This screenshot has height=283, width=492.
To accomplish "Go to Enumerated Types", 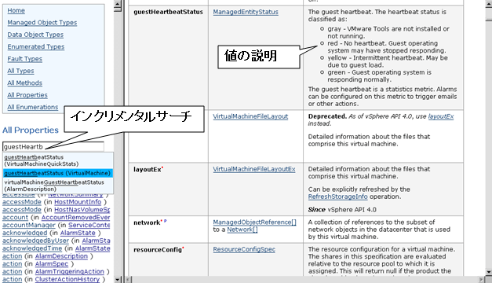I will 36,46.
